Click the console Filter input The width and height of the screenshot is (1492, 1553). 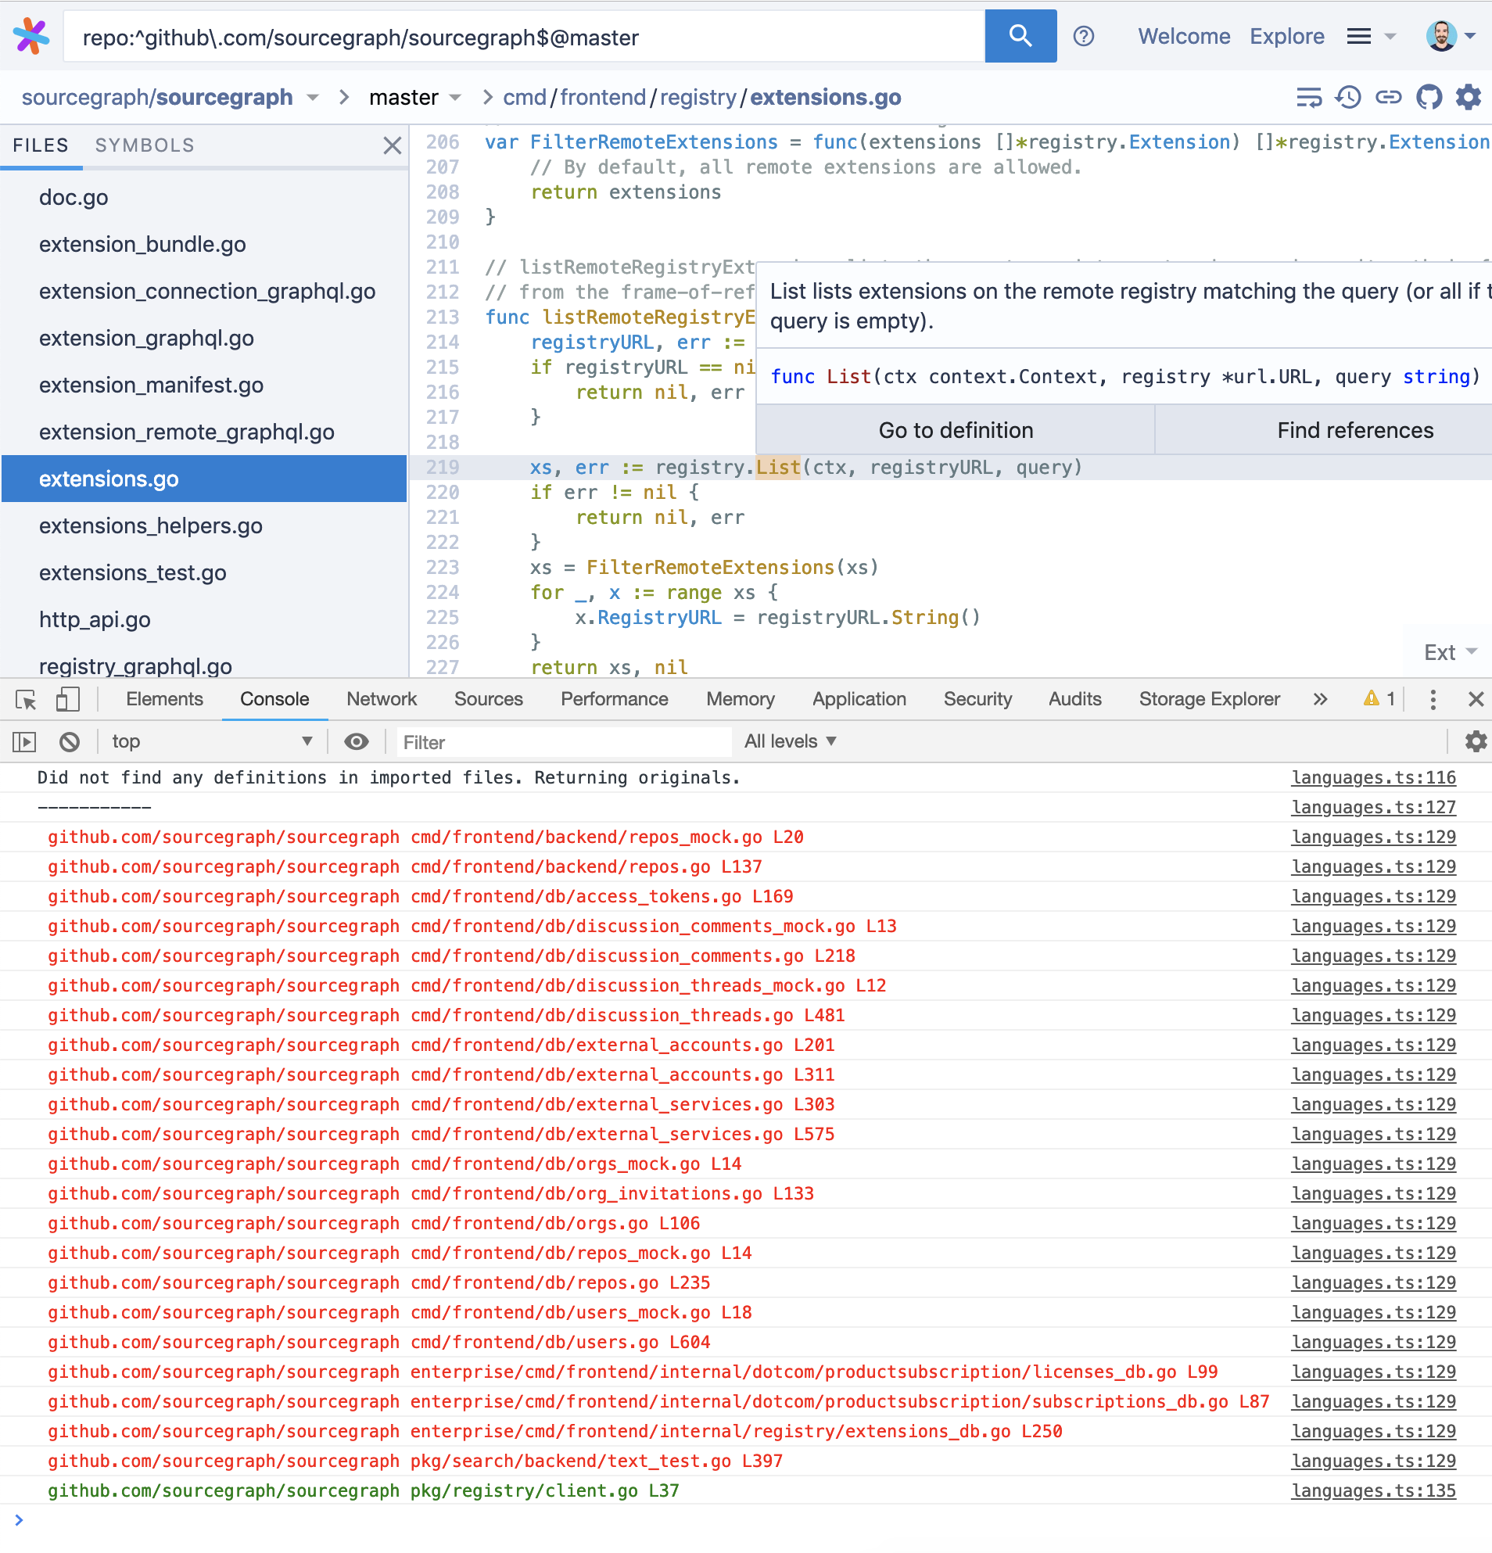coord(563,742)
